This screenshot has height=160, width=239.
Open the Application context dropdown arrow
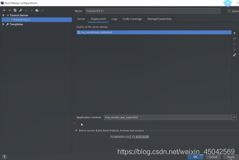[234, 117]
